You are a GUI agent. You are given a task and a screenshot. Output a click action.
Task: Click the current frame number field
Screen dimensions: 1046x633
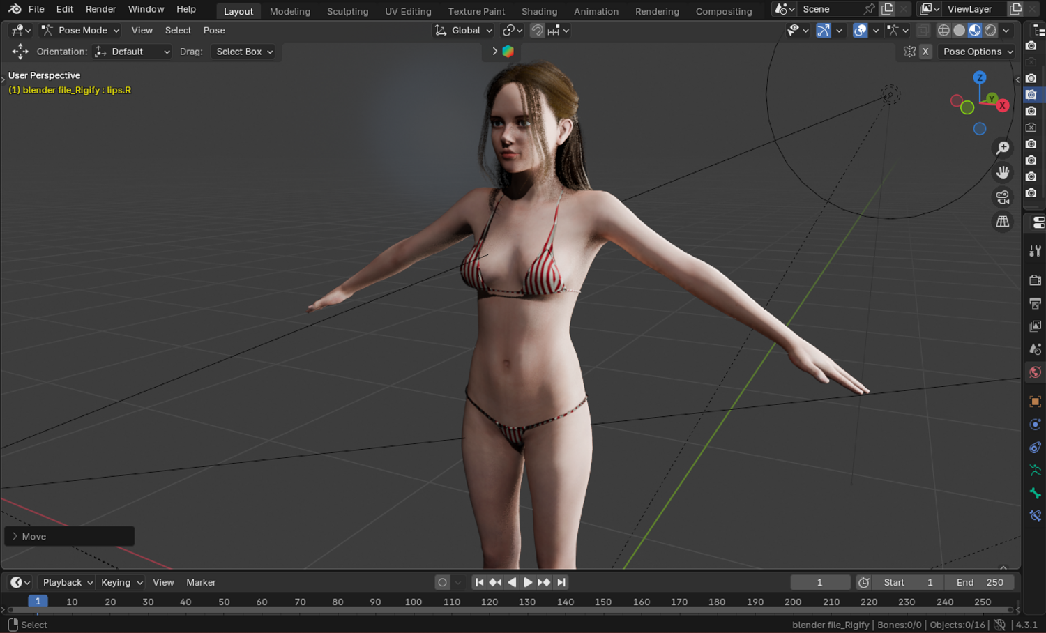(x=820, y=582)
